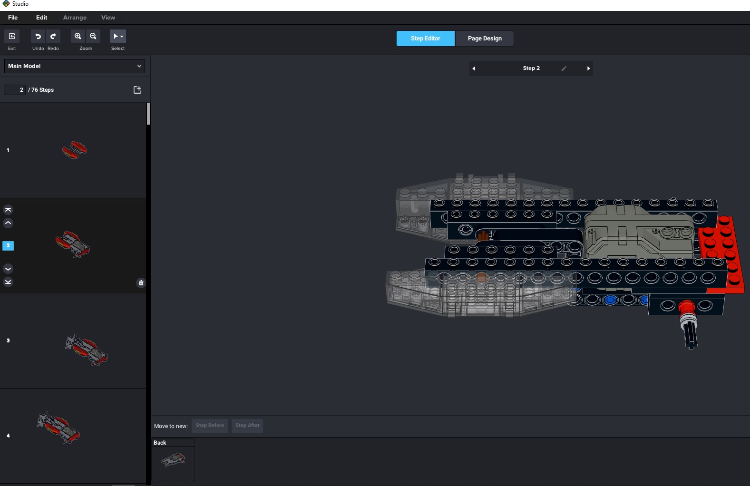Click the Step Before button

(210, 426)
